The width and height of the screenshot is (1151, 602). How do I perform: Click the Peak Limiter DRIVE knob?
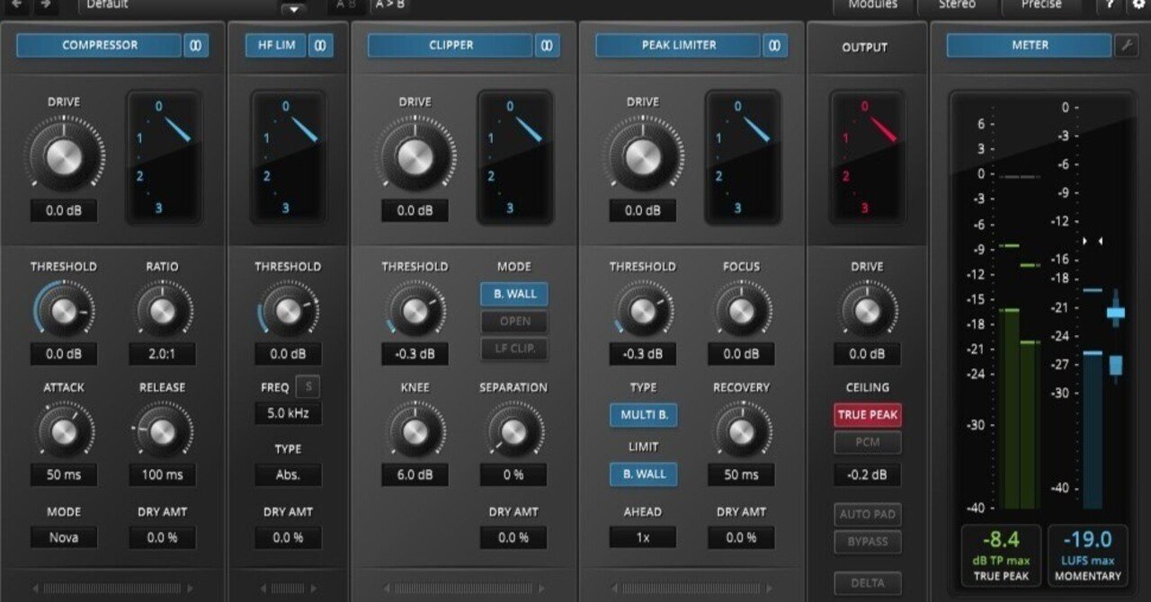[x=643, y=155]
